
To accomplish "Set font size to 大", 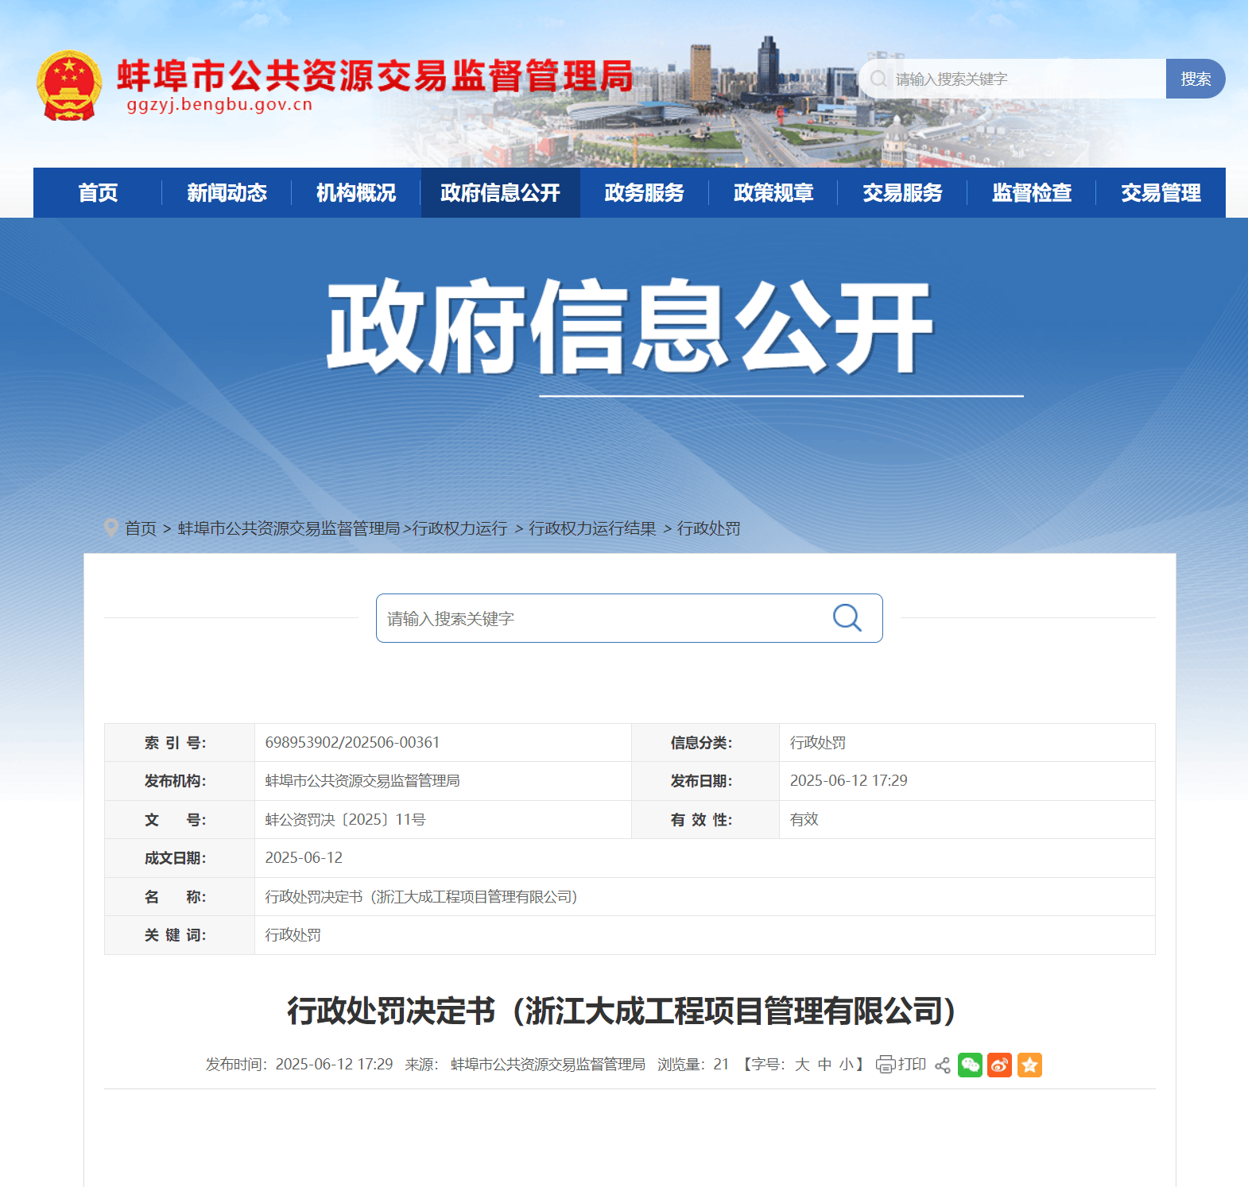I will [x=802, y=1065].
